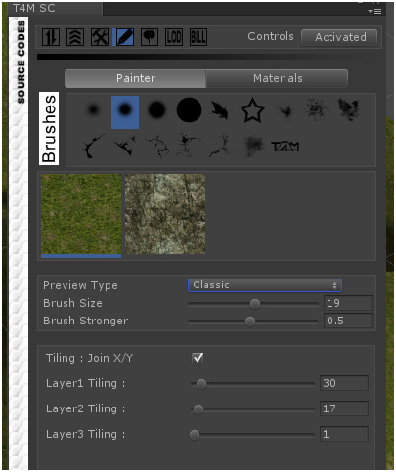Select the highlighted medium soft round brush
396x472 pixels.
125,112
